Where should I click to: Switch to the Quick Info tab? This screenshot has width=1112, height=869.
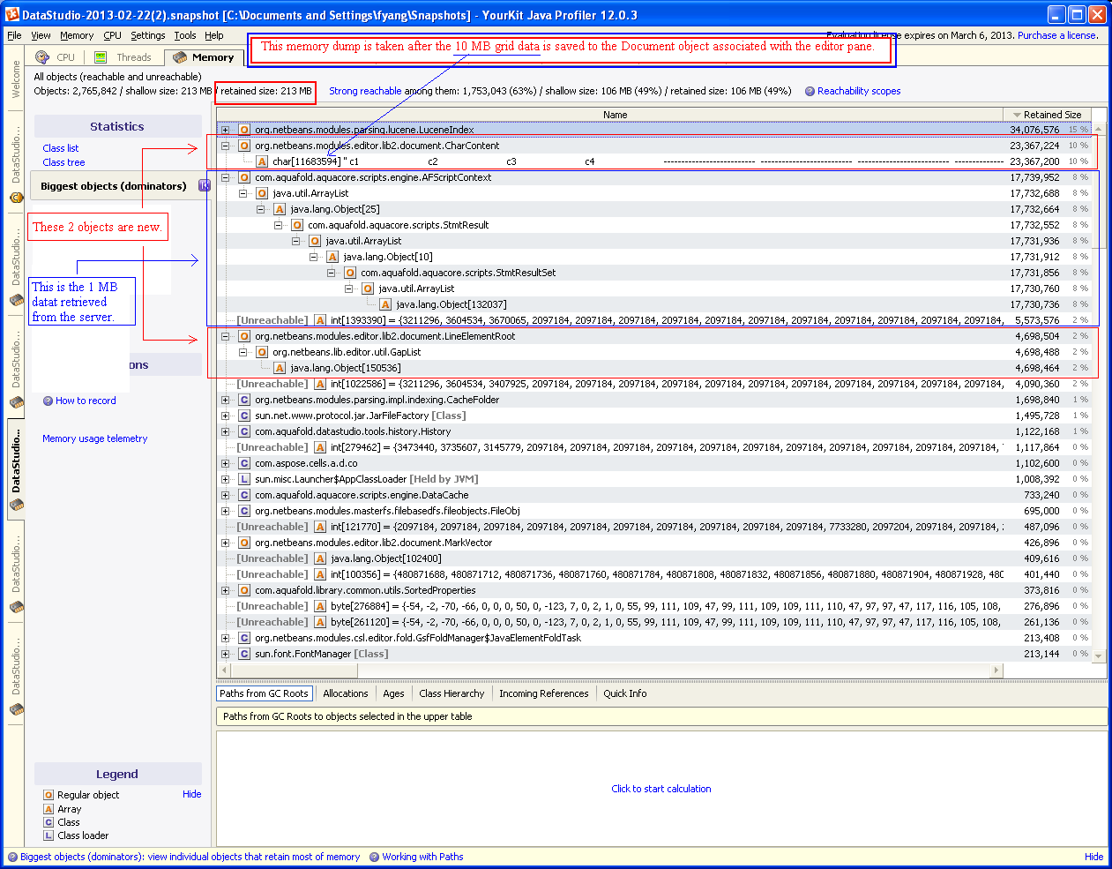(625, 693)
